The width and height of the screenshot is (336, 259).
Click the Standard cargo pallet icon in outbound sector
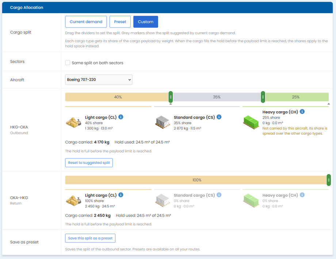tap(163, 123)
